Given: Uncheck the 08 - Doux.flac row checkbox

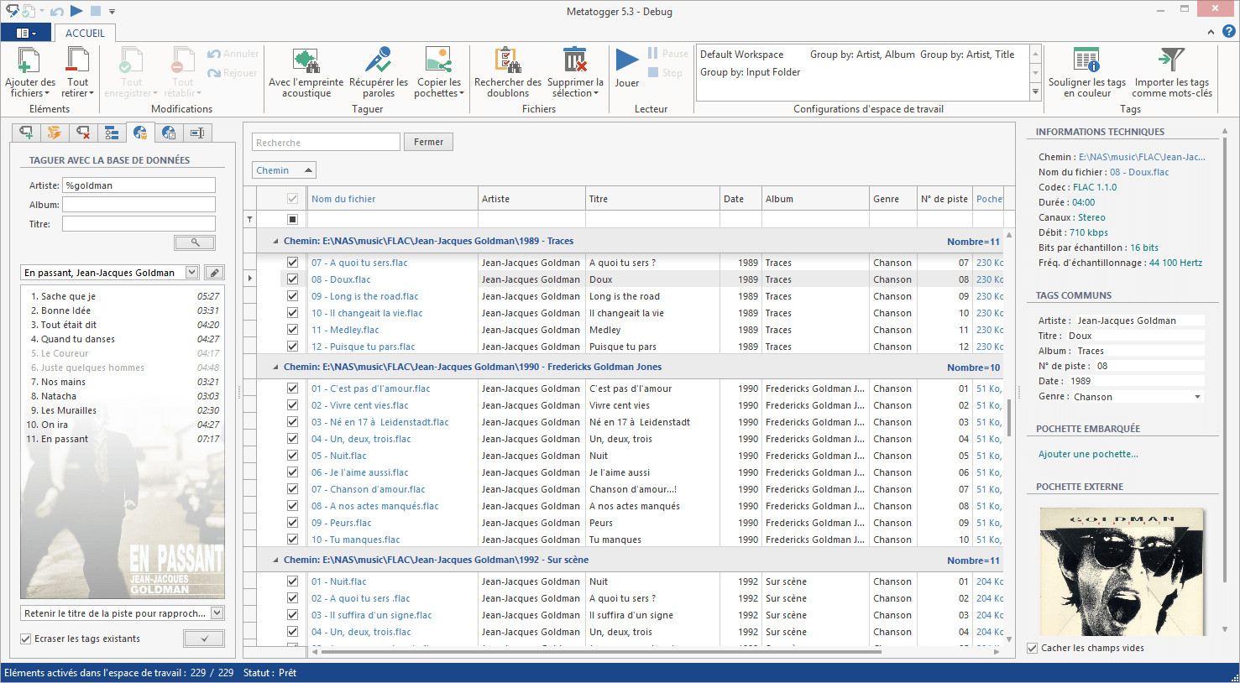Looking at the screenshot, I should tap(292, 279).
